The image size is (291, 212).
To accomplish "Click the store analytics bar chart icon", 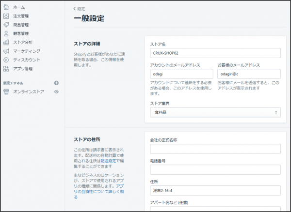I will [6, 42].
